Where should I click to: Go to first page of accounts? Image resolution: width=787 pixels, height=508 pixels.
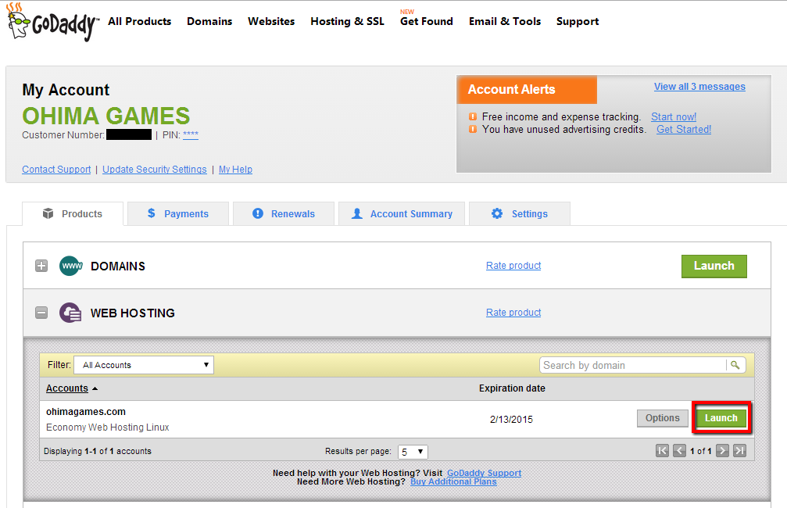click(x=662, y=451)
